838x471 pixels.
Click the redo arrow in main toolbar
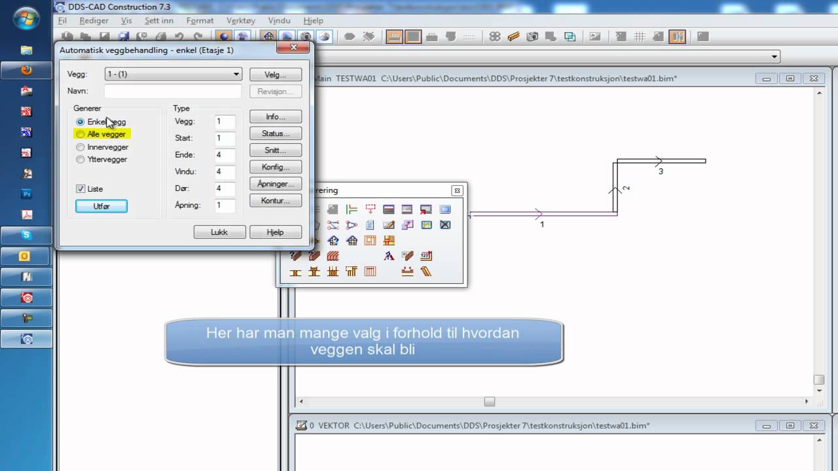click(198, 37)
